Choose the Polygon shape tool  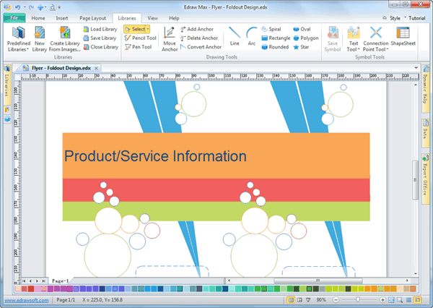click(x=305, y=38)
